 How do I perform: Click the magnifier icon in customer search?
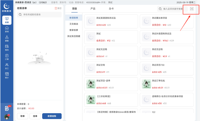click(20, 14)
